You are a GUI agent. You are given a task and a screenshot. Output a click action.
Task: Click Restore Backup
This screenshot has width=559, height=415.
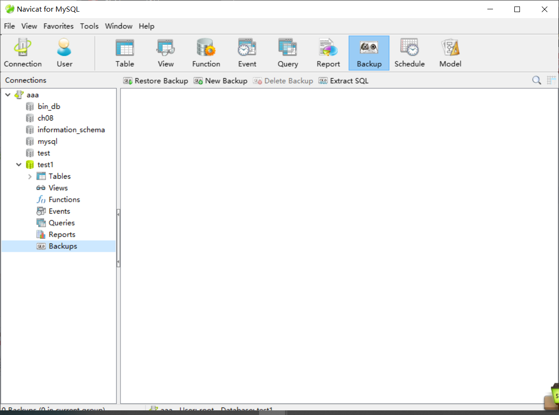[156, 81]
